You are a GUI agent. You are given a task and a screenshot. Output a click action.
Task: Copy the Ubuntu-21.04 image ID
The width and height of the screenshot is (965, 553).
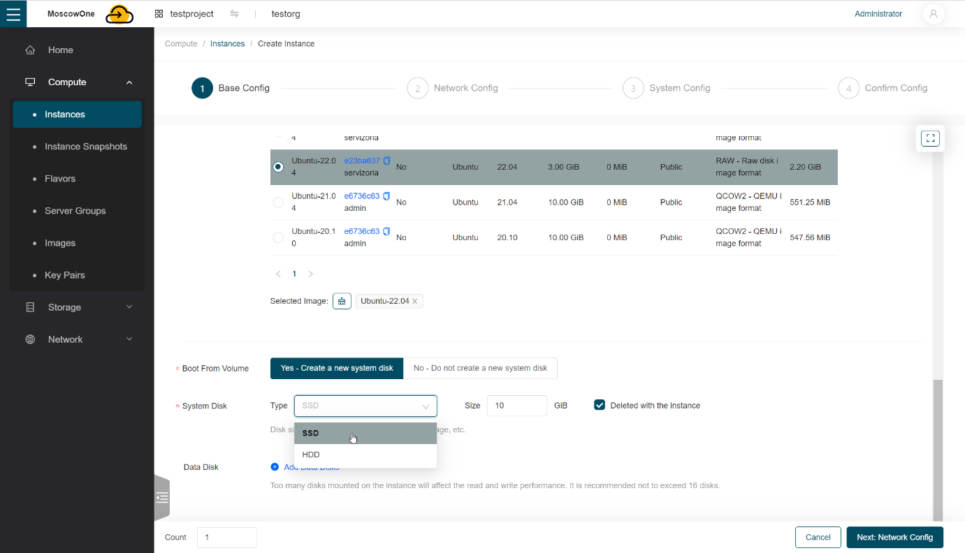pyautogui.click(x=387, y=196)
